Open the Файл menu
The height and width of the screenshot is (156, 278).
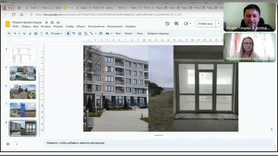(x=16, y=26)
